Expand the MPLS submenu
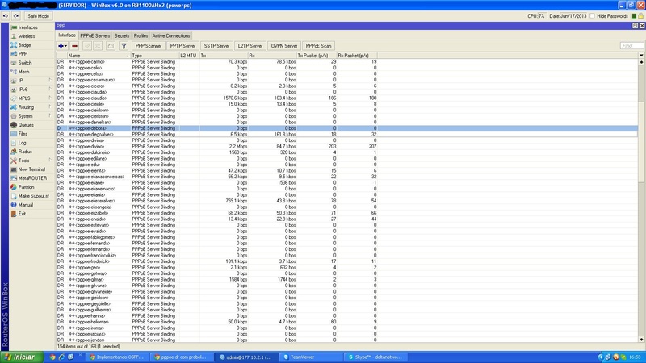646x363 pixels. click(x=50, y=98)
